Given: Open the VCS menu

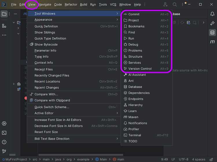Looking at the screenshot, I should (x=113, y=5).
